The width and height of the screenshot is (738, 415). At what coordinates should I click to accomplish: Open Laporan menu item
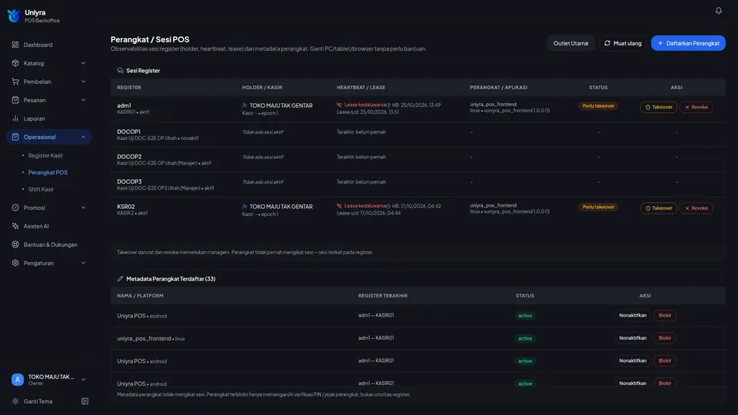tap(49, 118)
